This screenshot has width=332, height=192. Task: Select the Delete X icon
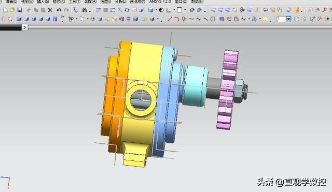click(50, 10)
